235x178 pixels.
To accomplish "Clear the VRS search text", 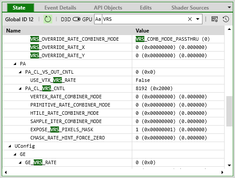I will pyautogui.click(x=190, y=19).
